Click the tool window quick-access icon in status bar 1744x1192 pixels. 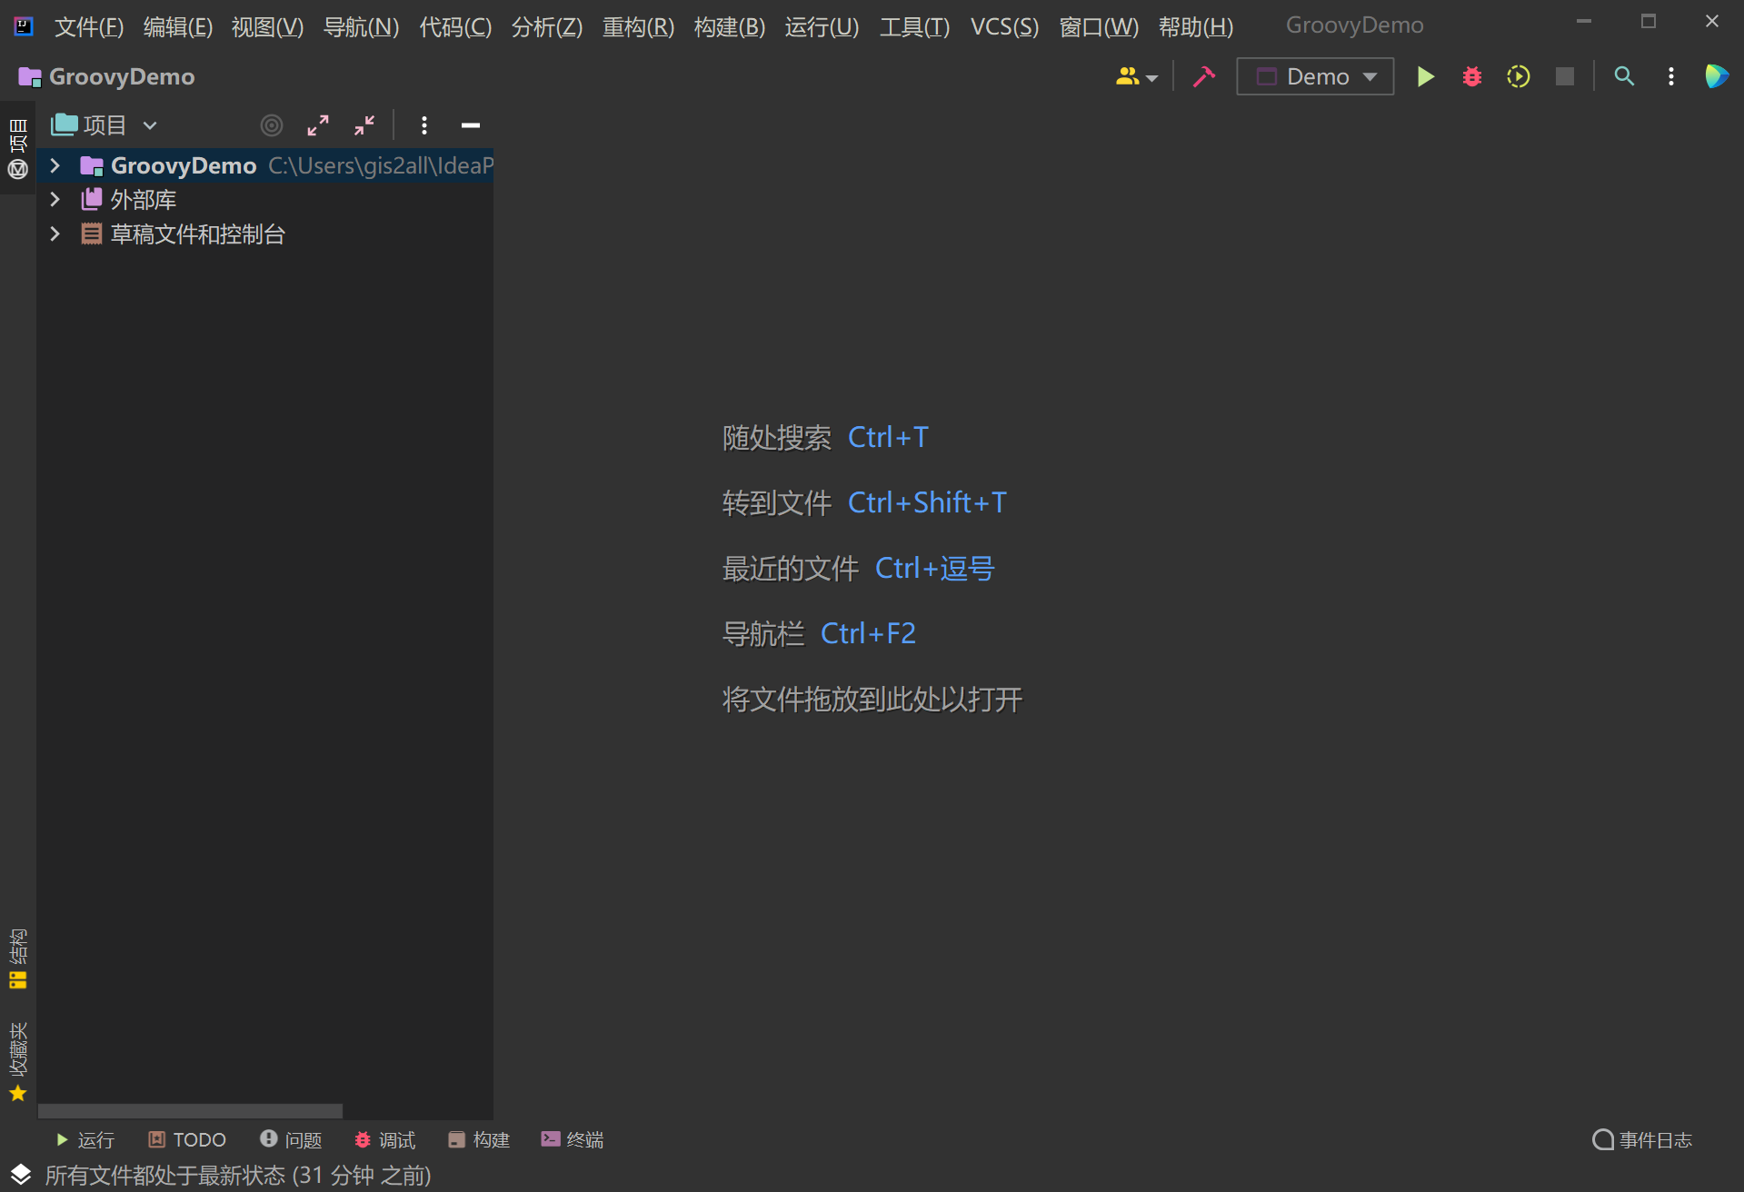pyautogui.click(x=20, y=1175)
